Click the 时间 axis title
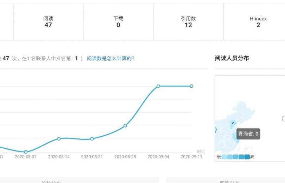The image size is (285, 183). pos(201,152)
